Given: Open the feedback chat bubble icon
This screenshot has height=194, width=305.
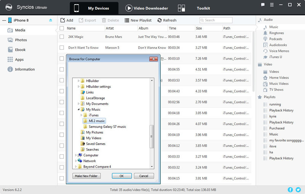Looking at the screenshot, I should point(263,5).
